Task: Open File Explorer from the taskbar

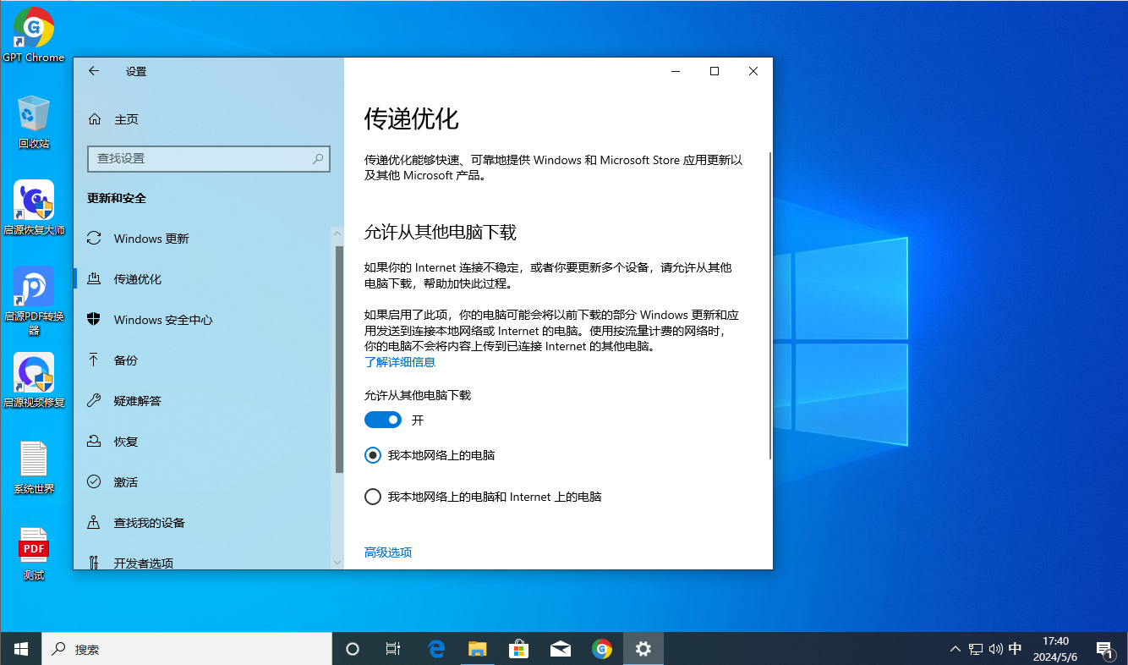Action: [478, 649]
